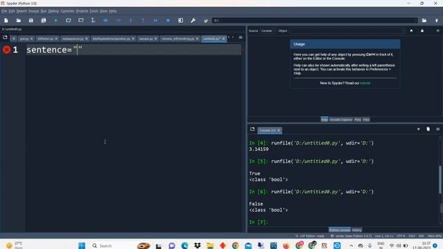The image size is (443, 249).
Task: Close the sample.py editor tab
Action: tap(156, 39)
